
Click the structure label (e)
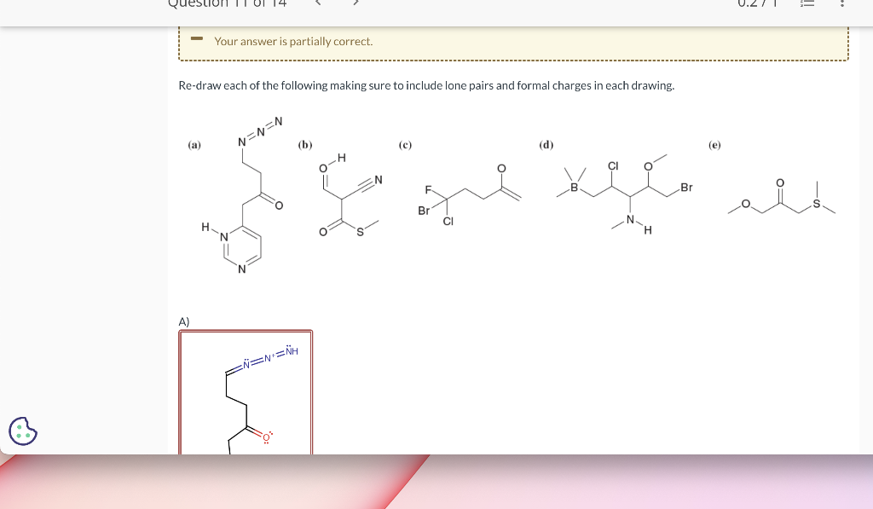(x=714, y=145)
